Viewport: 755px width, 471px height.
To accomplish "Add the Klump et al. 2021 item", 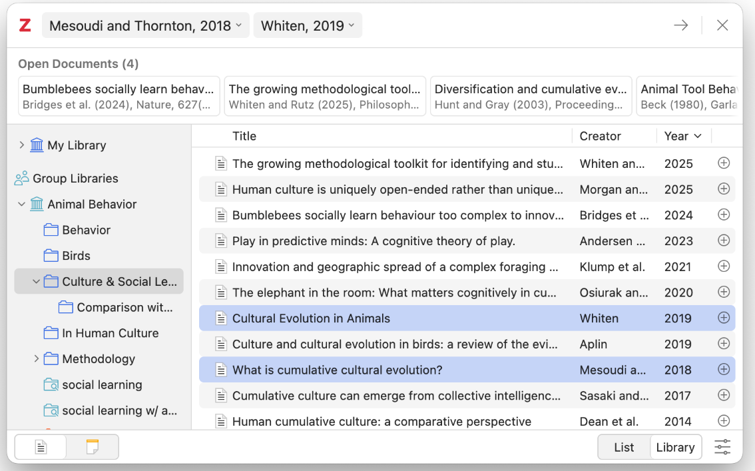I will coord(724,266).
